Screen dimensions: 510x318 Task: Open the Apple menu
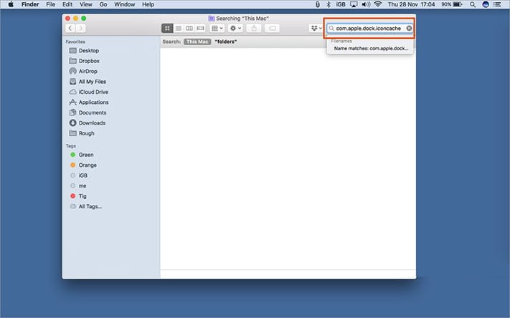pyautogui.click(x=11, y=4)
